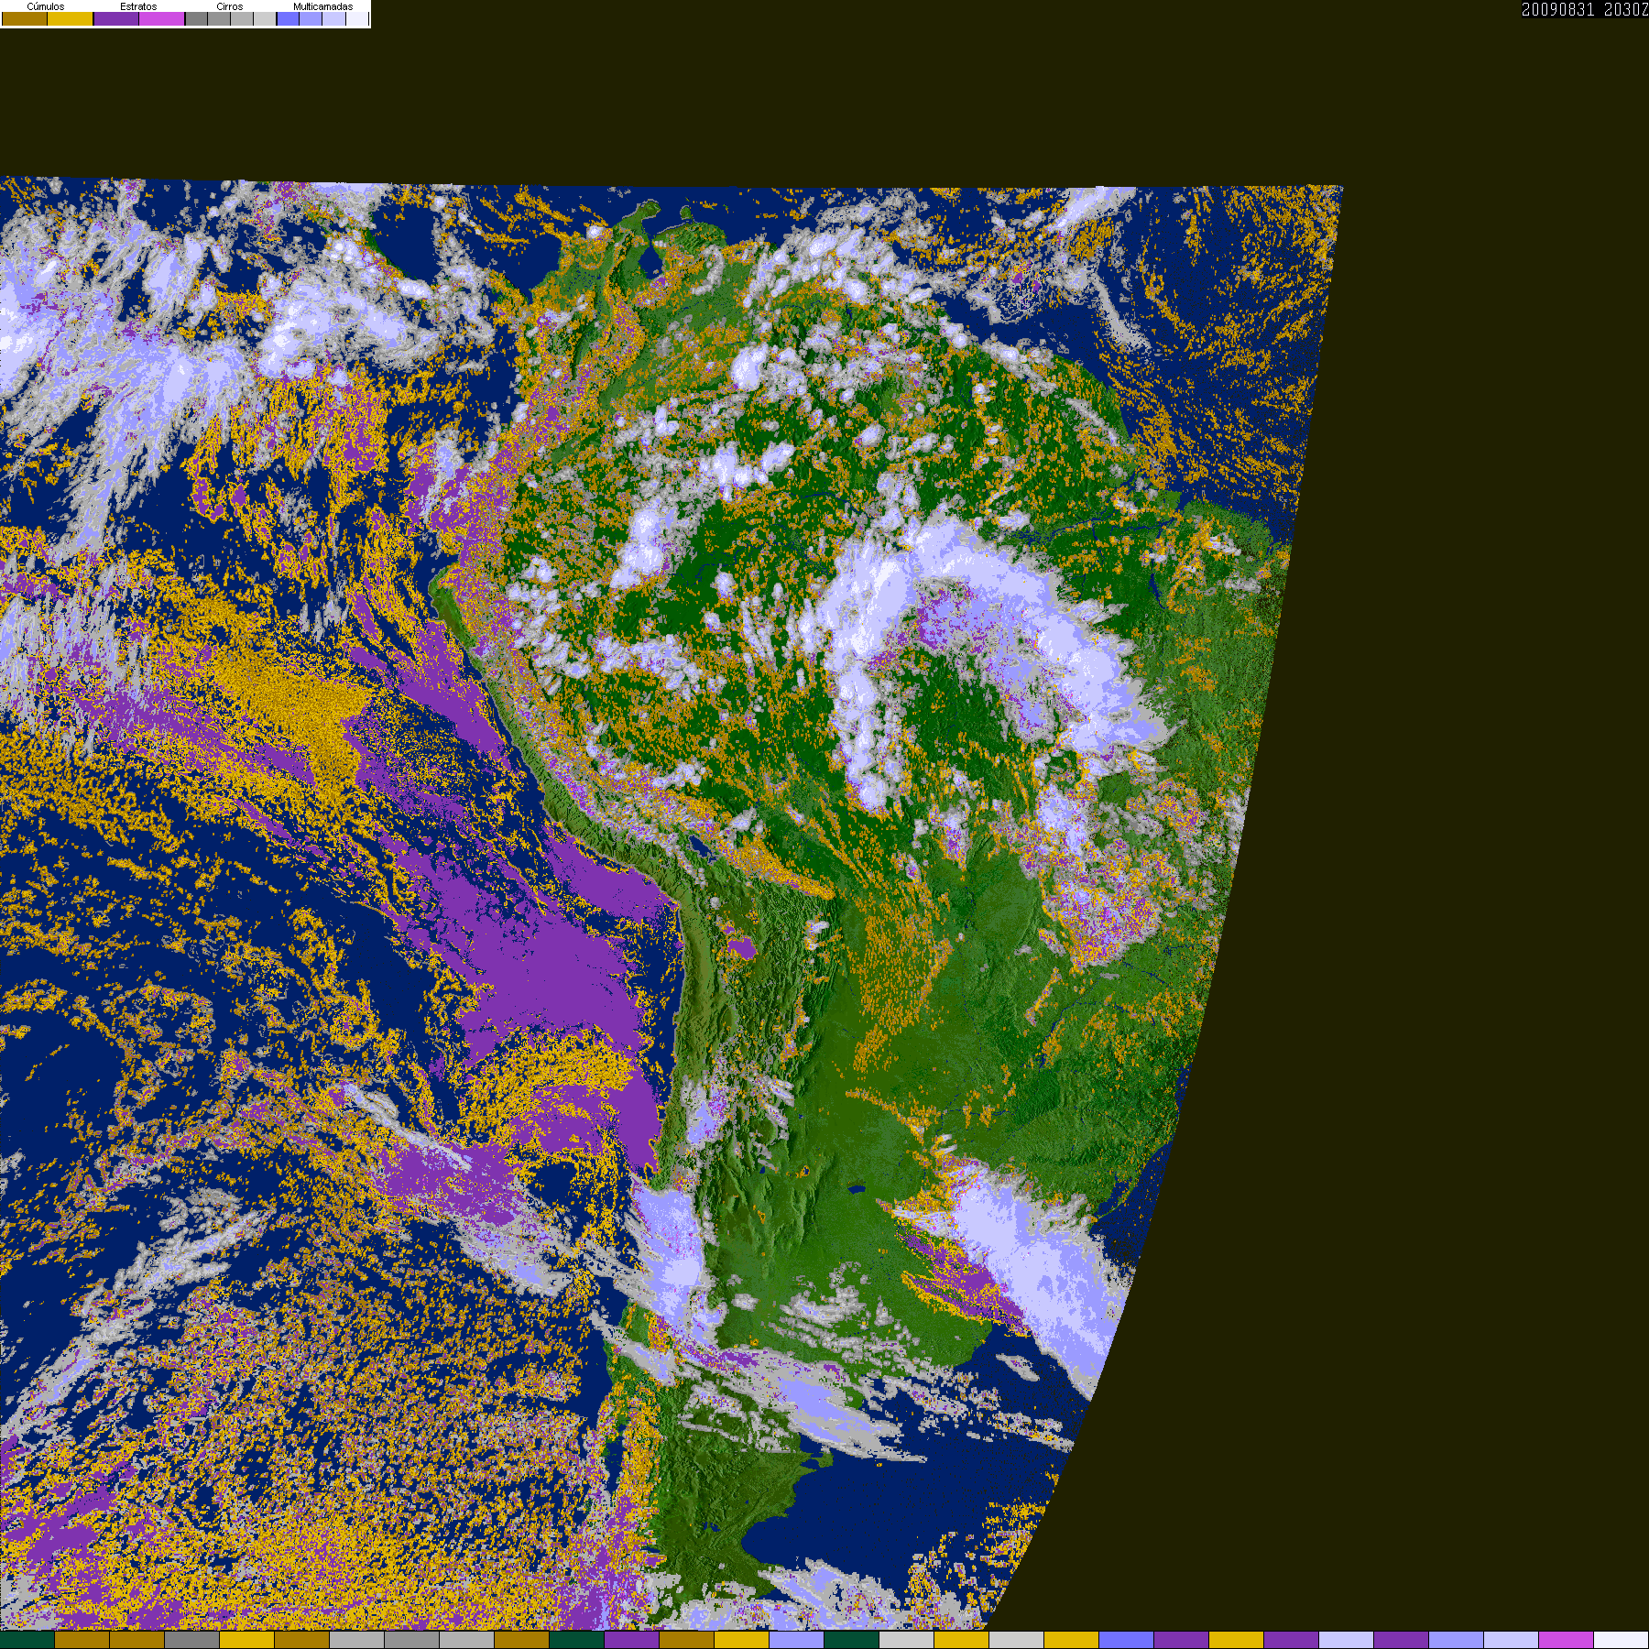1649x1649 pixels.
Task: Click the white last cell in bottom strip
Action: click(x=1622, y=1640)
